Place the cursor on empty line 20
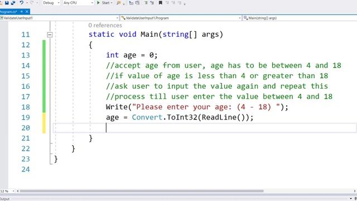This screenshot has width=357, height=201. click(x=205, y=128)
